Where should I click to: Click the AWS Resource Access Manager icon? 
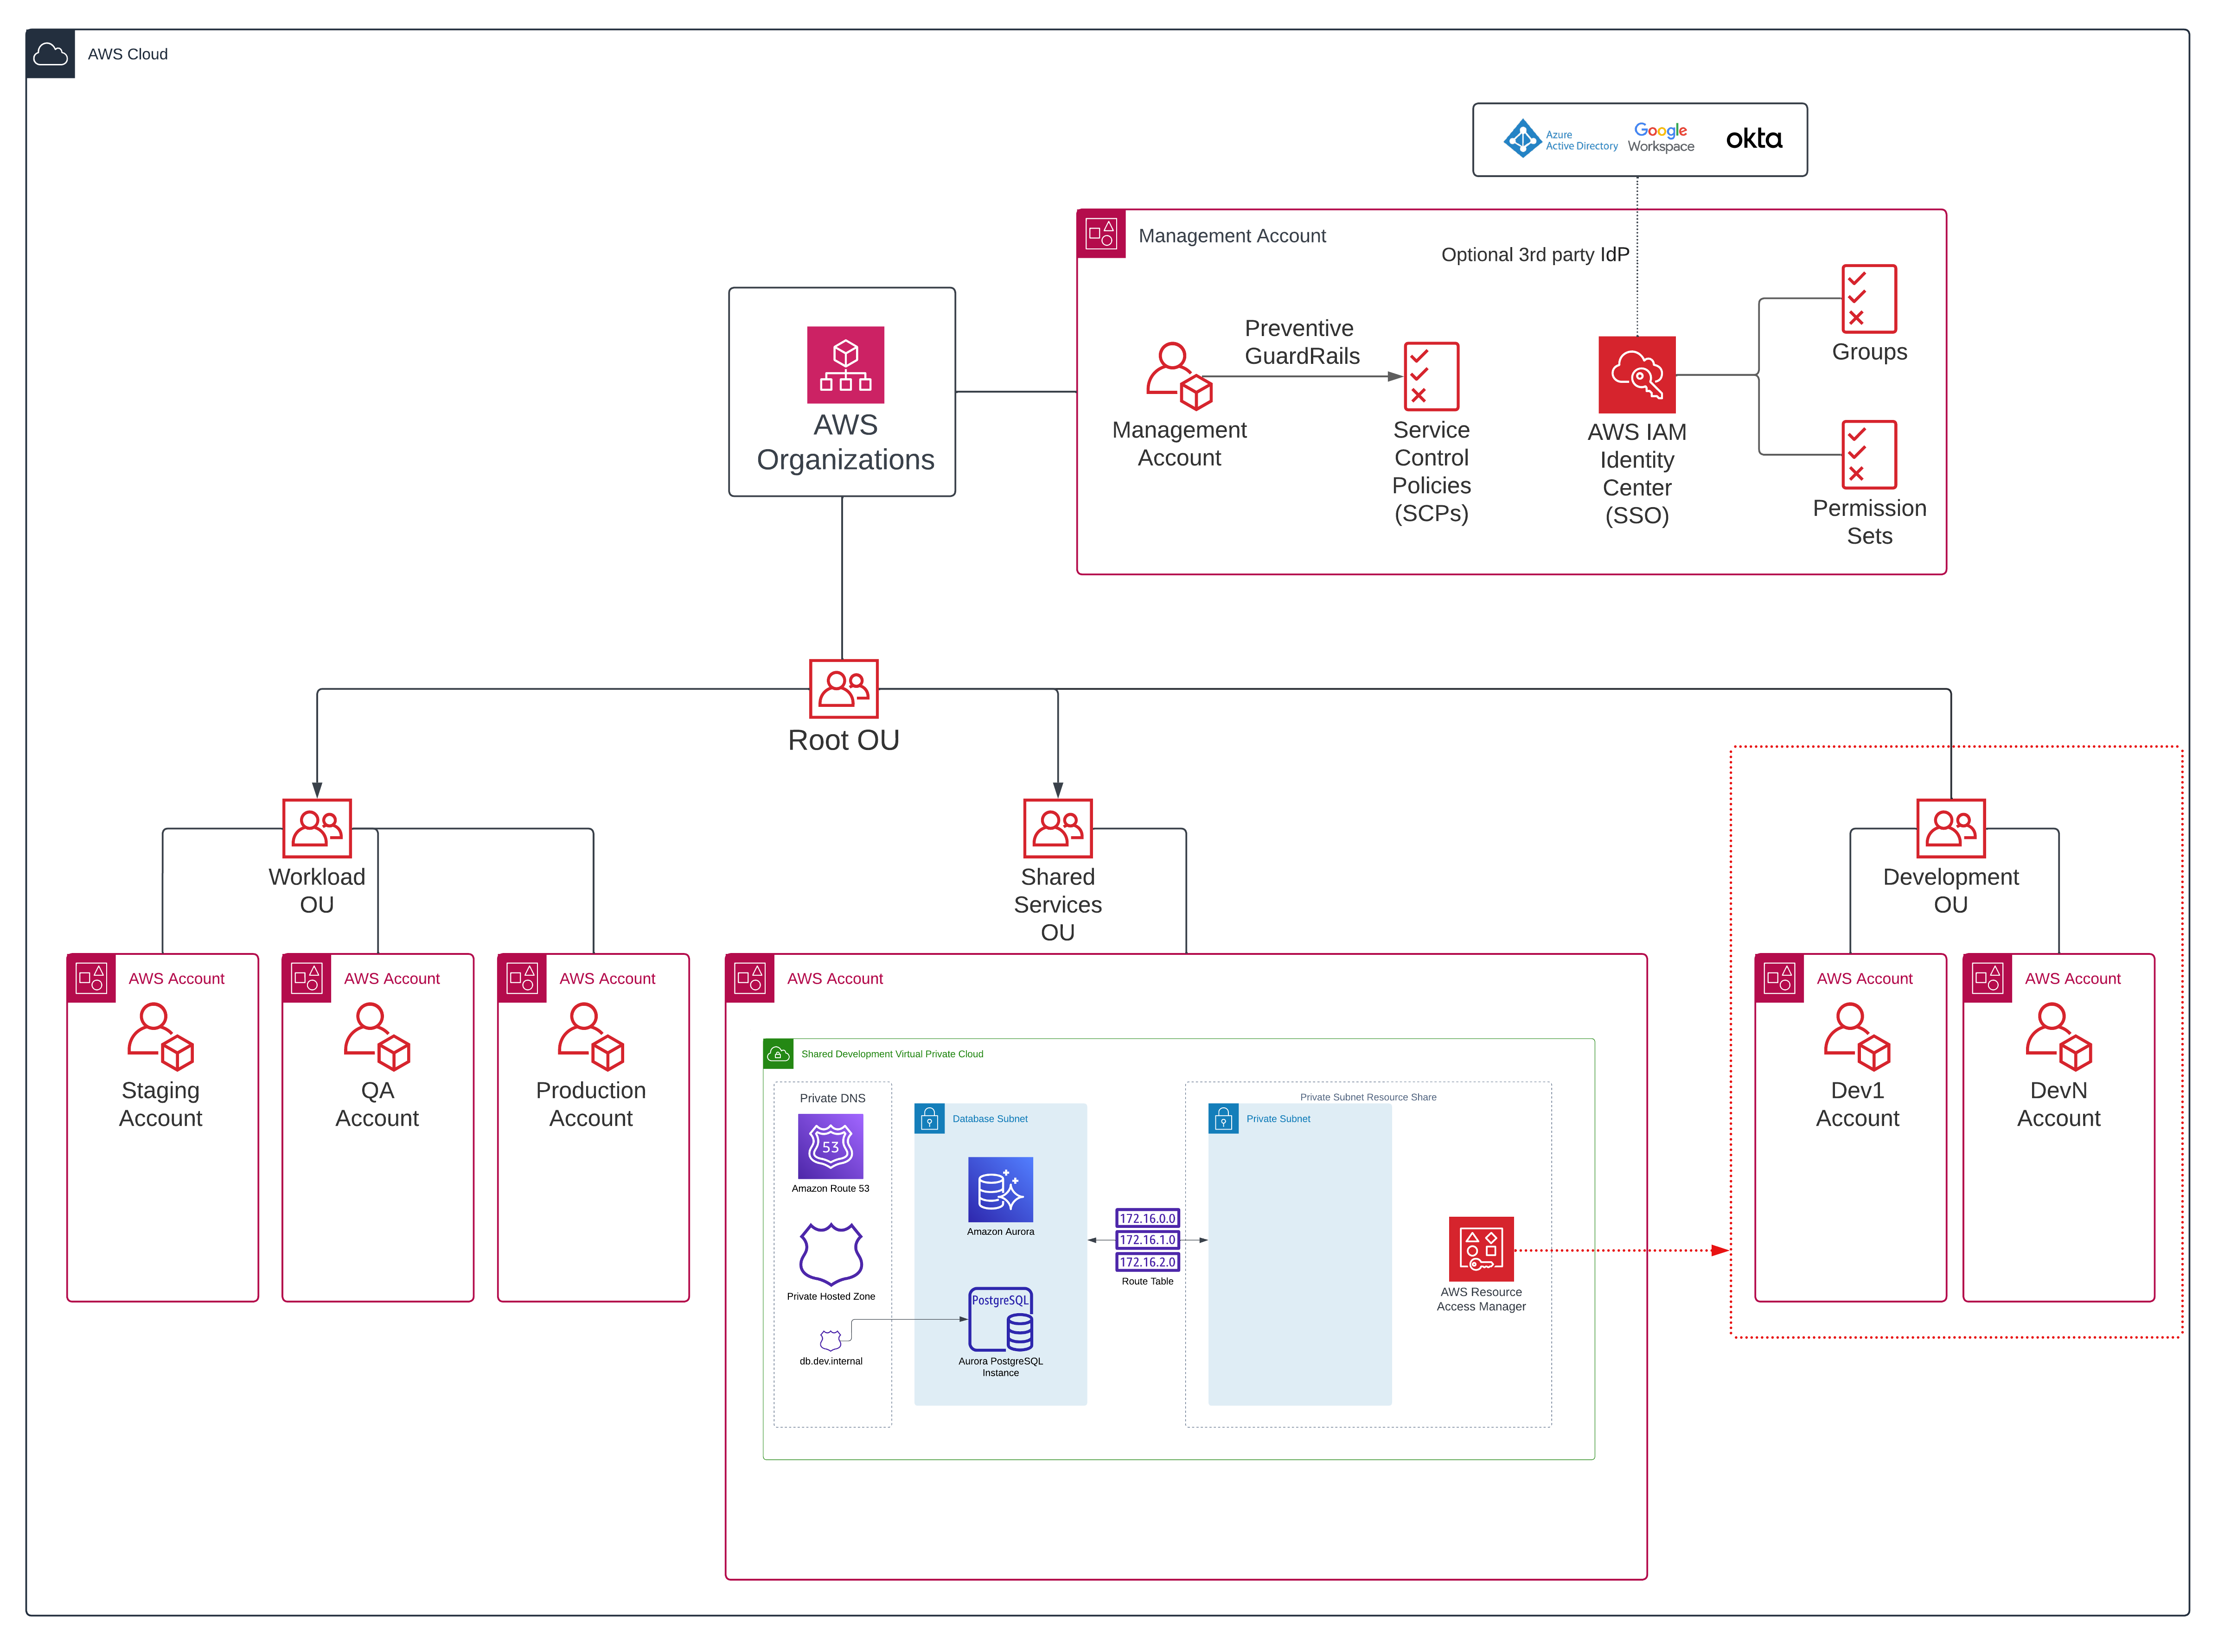(1481, 1249)
